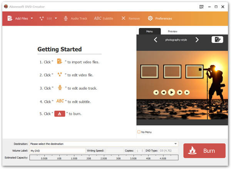Click the Preferences label in the toolbar
The image size is (231, 169).
pyautogui.click(x=164, y=18)
